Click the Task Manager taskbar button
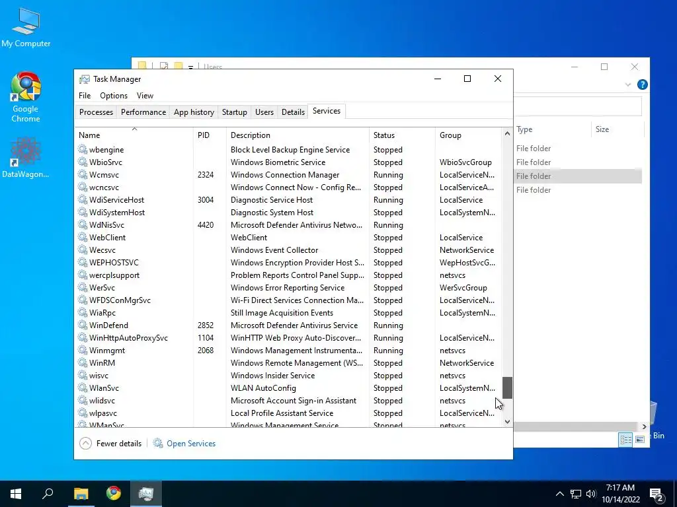Image resolution: width=677 pixels, height=507 pixels. click(x=146, y=494)
